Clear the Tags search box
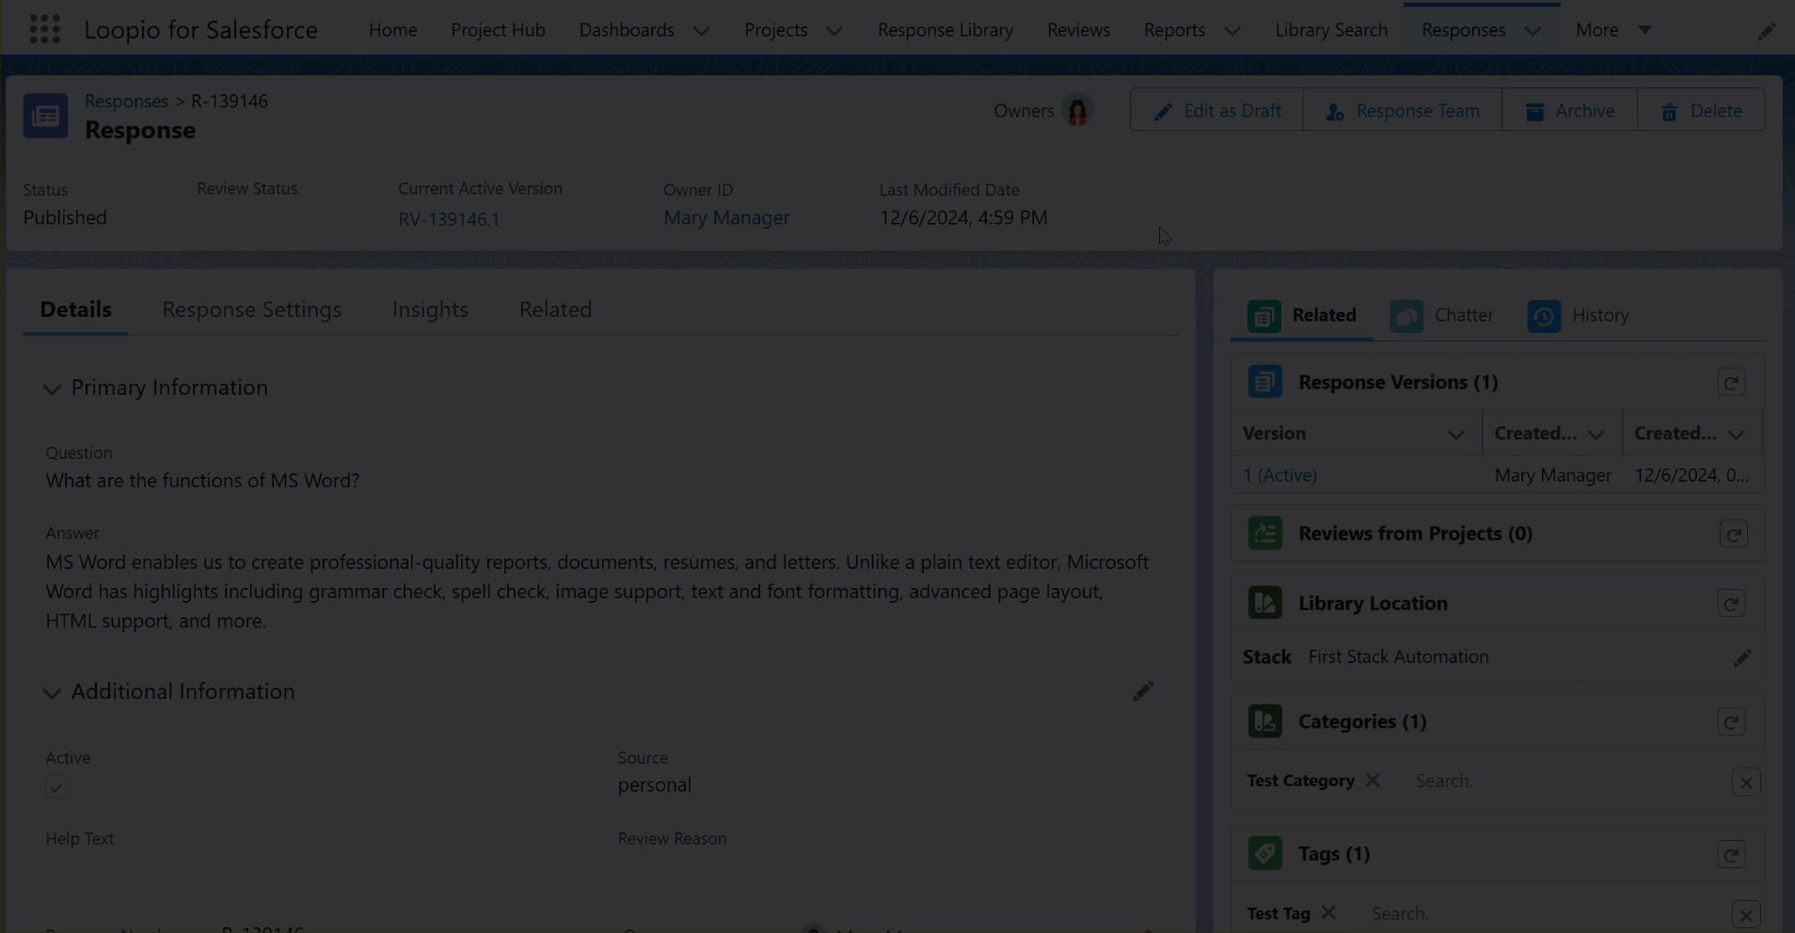 tap(1746, 915)
